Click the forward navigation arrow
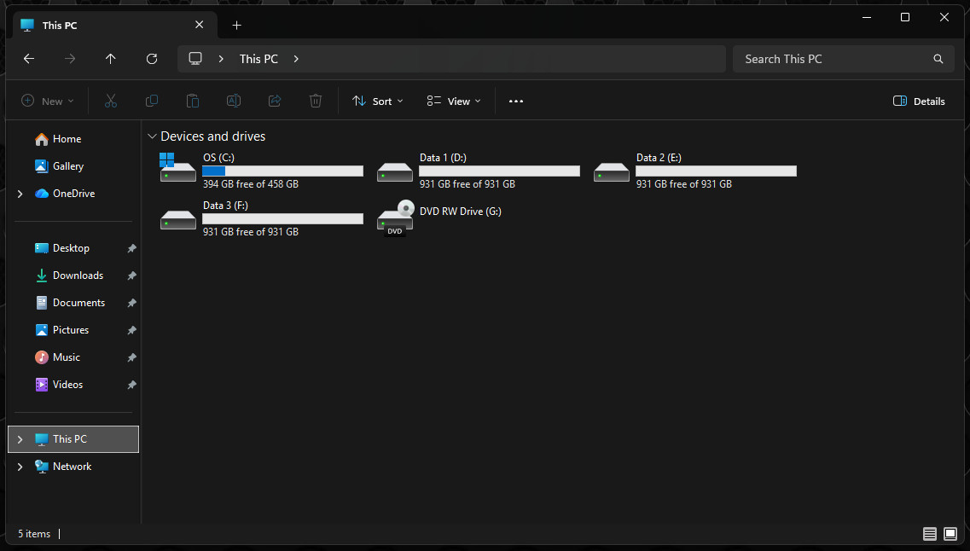 coord(70,59)
